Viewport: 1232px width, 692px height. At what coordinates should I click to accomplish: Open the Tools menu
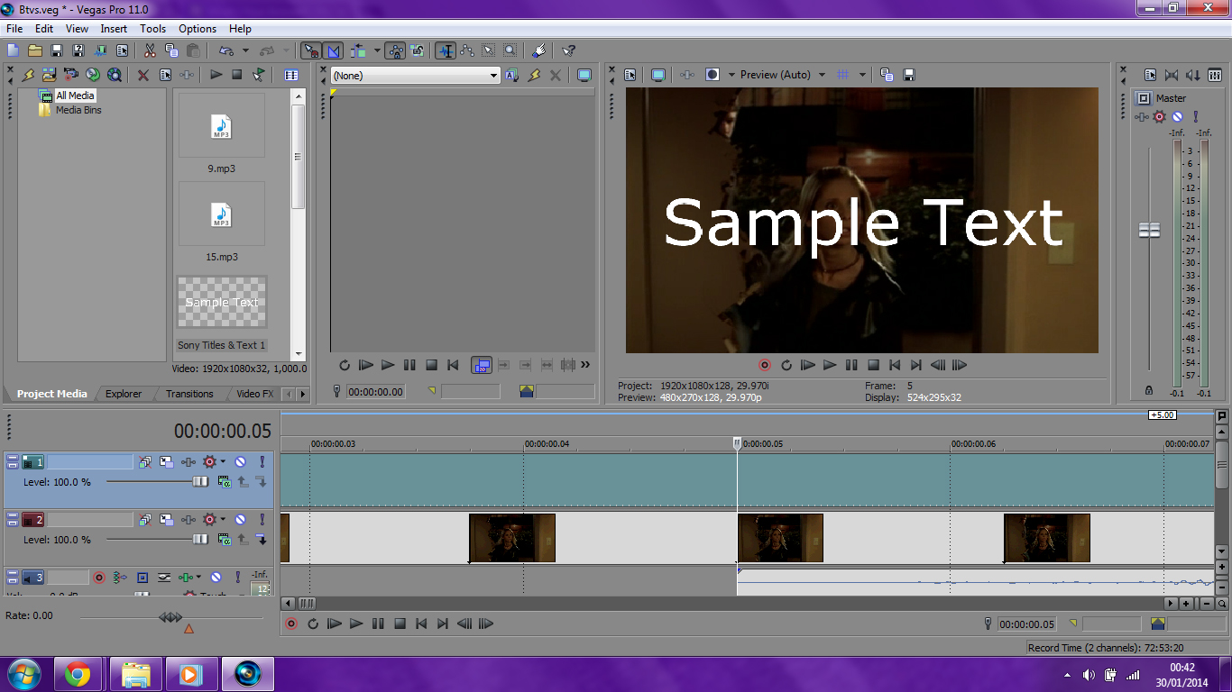(x=152, y=29)
